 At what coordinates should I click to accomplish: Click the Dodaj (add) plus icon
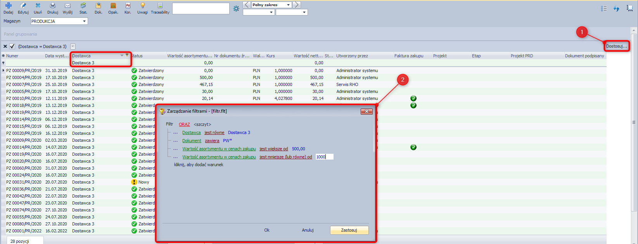[x=8, y=6]
